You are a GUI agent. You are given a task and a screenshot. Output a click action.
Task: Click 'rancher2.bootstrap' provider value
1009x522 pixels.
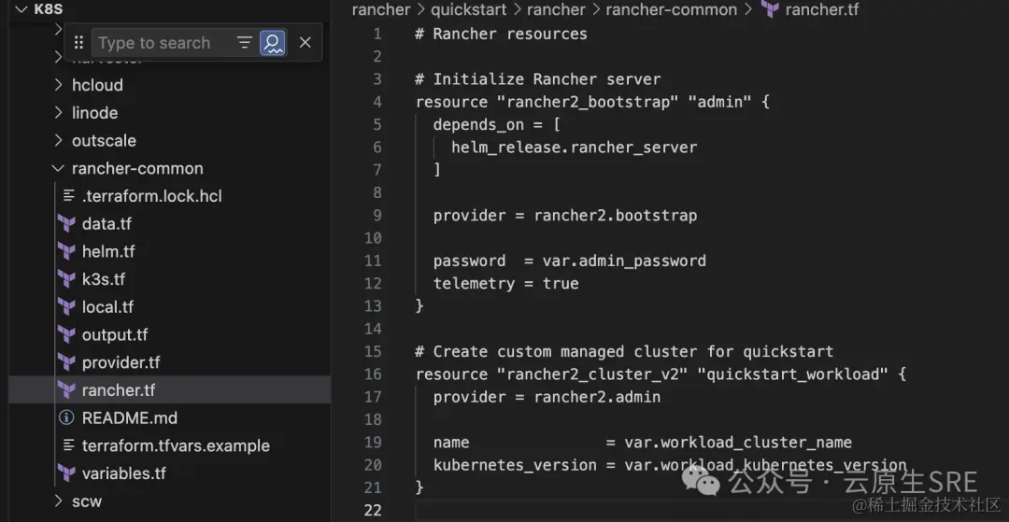point(615,216)
